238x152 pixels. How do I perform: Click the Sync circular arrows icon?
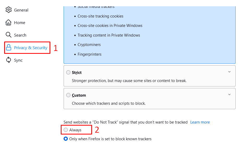9,60
